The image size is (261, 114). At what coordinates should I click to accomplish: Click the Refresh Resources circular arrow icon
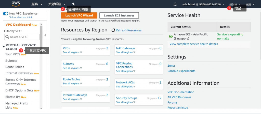[113, 30]
